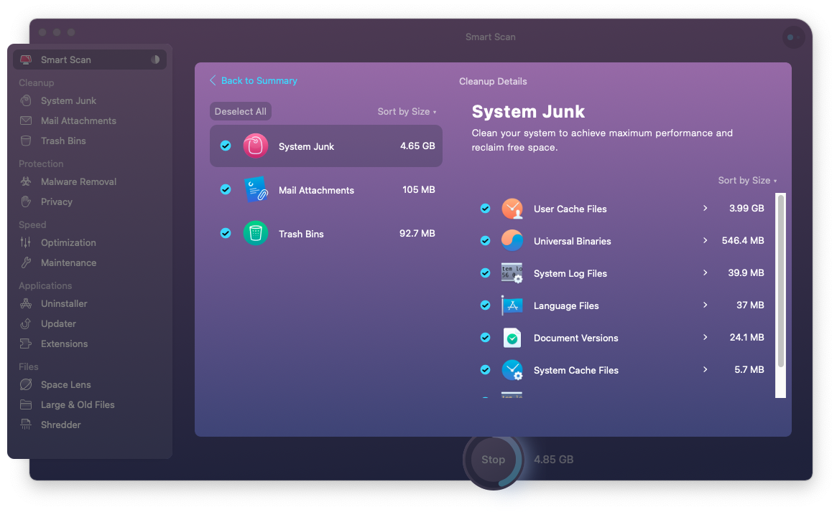Open Sort by Size dropdown above file list
Screen dimensions: 837x512
747,181
